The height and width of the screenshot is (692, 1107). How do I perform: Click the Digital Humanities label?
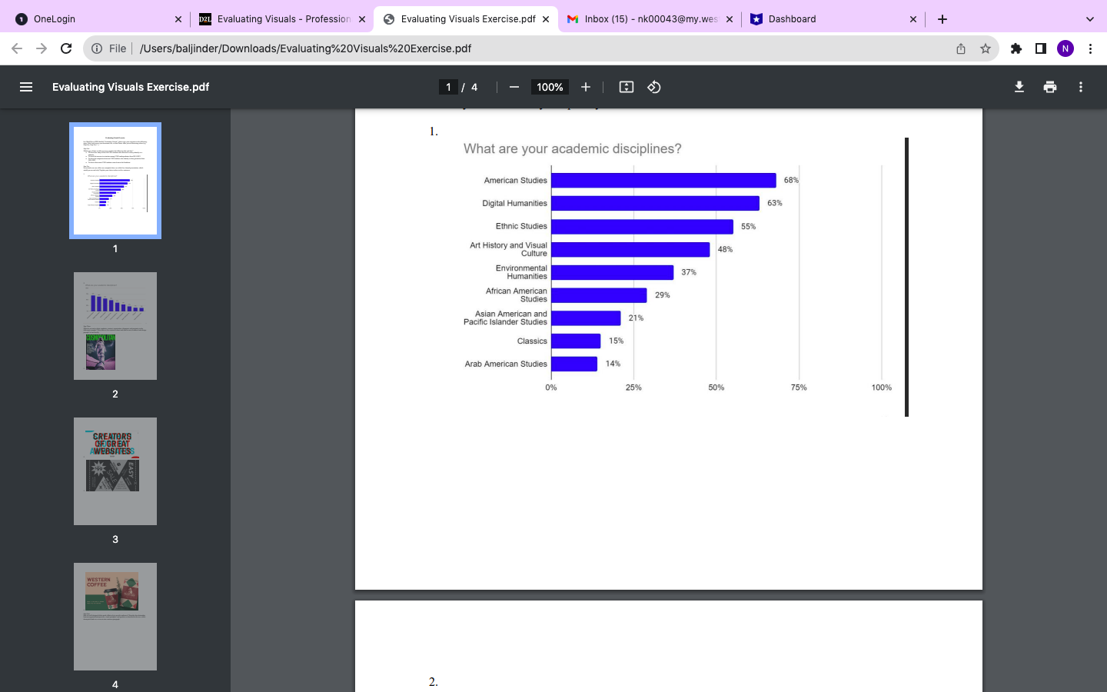point(514,204)
